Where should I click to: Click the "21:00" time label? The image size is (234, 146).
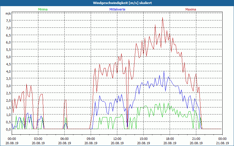point(196,139)
